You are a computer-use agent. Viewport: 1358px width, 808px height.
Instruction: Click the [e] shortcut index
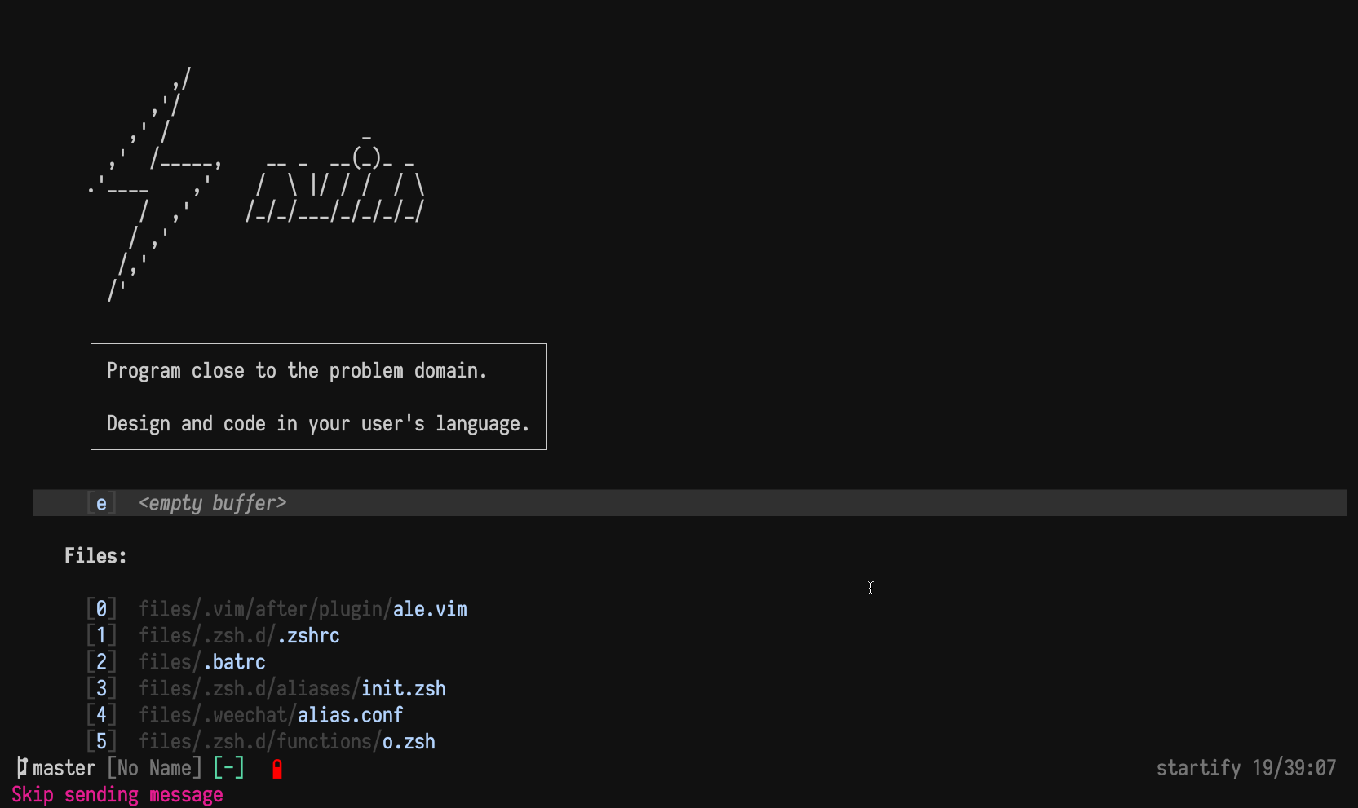[101, 503]
